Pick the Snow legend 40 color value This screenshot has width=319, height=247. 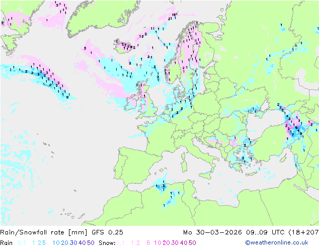click(x=184, y=243)
